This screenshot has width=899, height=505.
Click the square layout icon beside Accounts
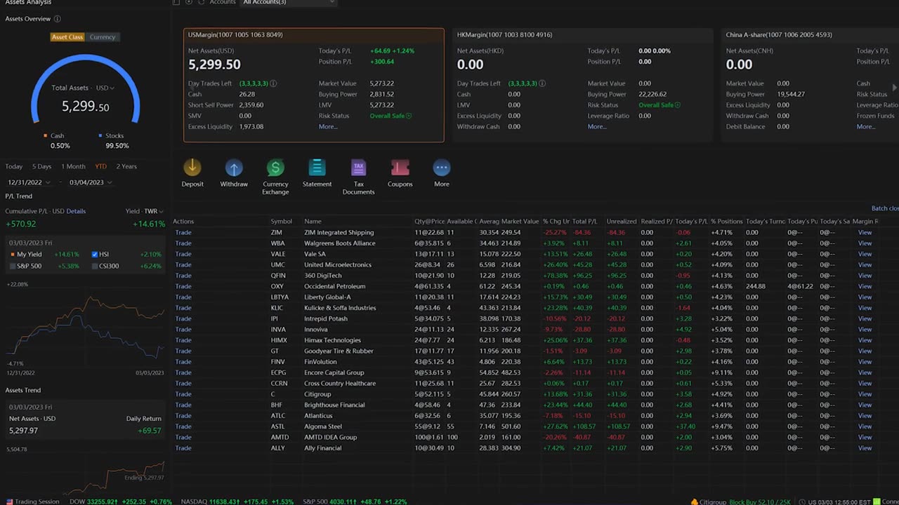[176, 2]
